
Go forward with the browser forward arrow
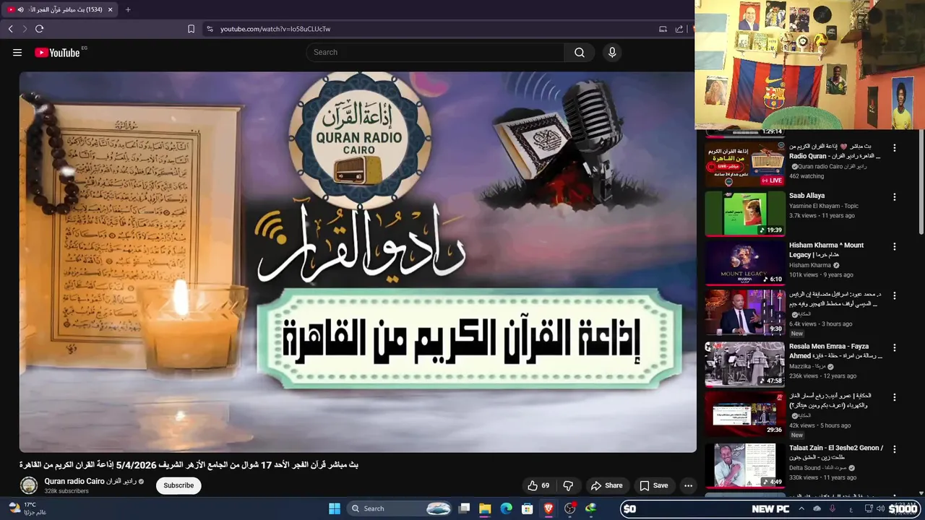(x=25, y=29)
